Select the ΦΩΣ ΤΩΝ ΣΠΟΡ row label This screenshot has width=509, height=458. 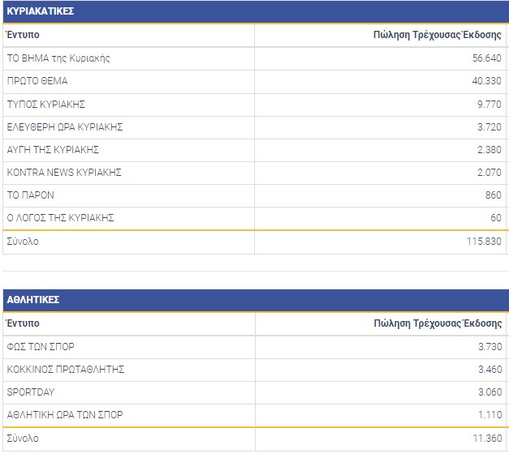click(41, 347)
